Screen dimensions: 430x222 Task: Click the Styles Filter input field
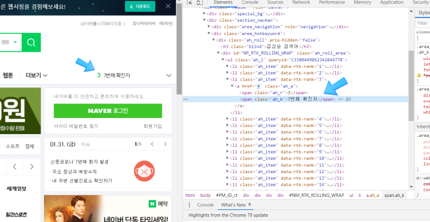[423, 23]
